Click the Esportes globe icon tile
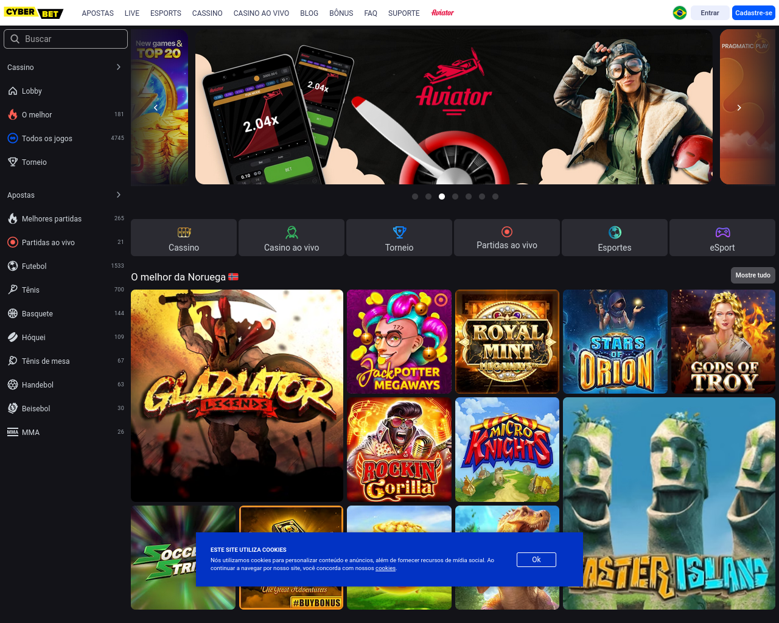Screen dimensions: 779x623 pos(615,232)
